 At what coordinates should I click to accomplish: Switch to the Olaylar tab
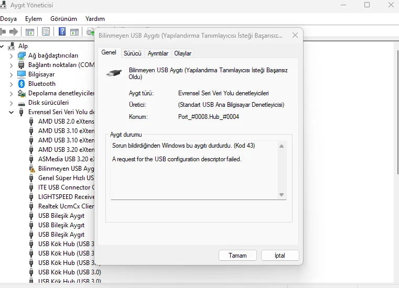click(182, 53)
